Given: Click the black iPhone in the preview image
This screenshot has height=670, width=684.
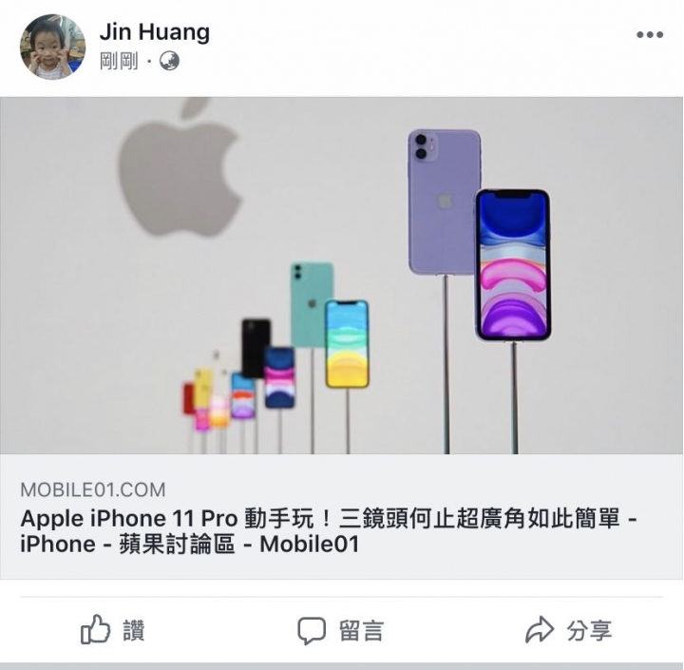Looking at the screenshot, I should 256,348.
